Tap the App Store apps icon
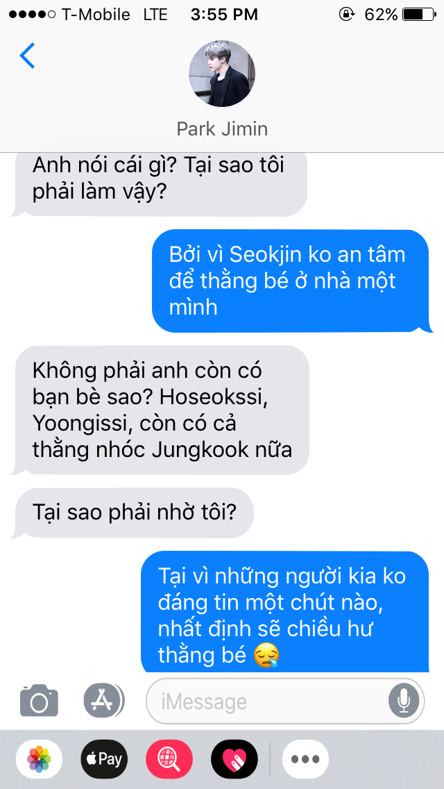The height and width of the screenshot is (789, 444). [x=104, y=700]
